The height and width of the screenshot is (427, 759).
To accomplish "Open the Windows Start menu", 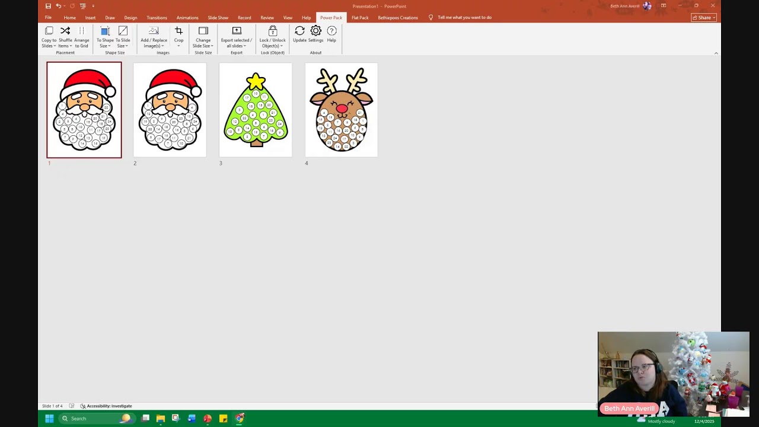I will [49, 419].
